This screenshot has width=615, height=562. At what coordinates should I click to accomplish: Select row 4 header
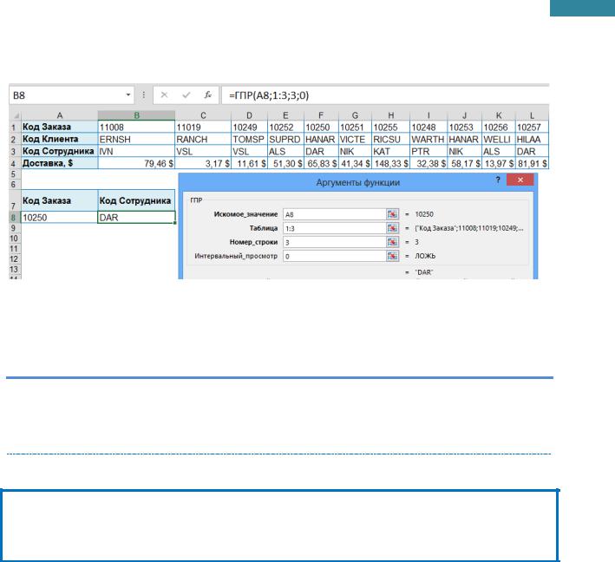click(15, 160)
